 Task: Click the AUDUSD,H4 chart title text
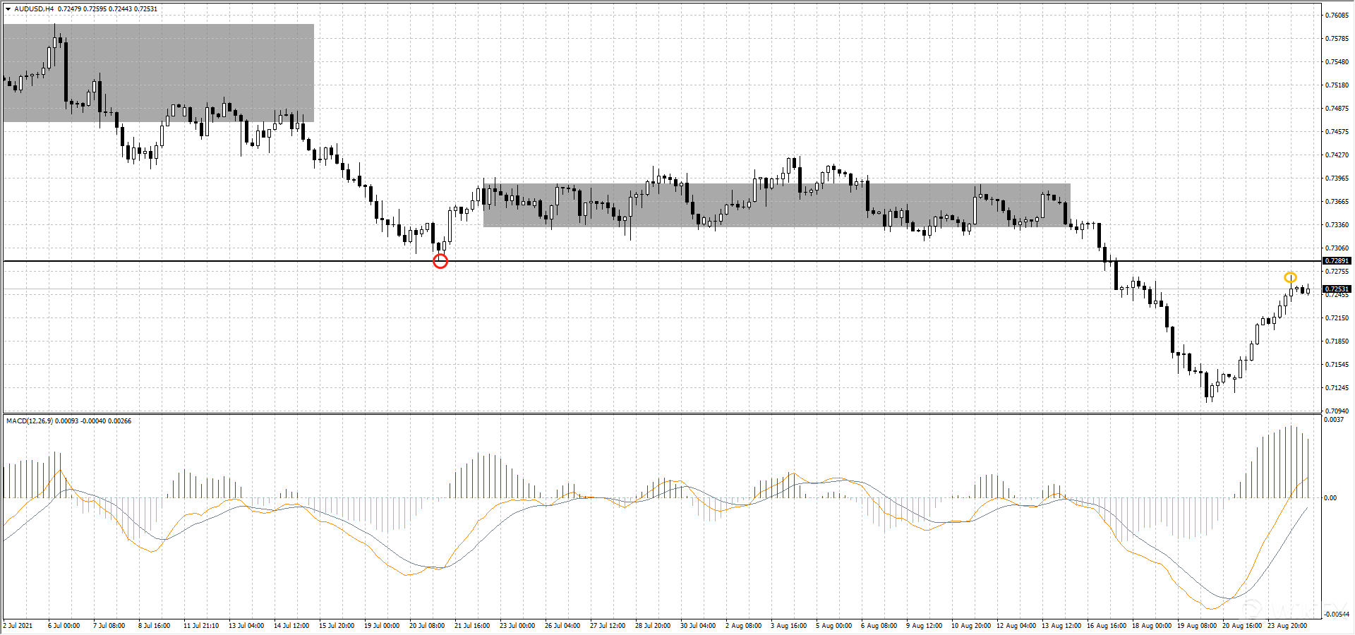pyautogui.click(x=34, y=9)
